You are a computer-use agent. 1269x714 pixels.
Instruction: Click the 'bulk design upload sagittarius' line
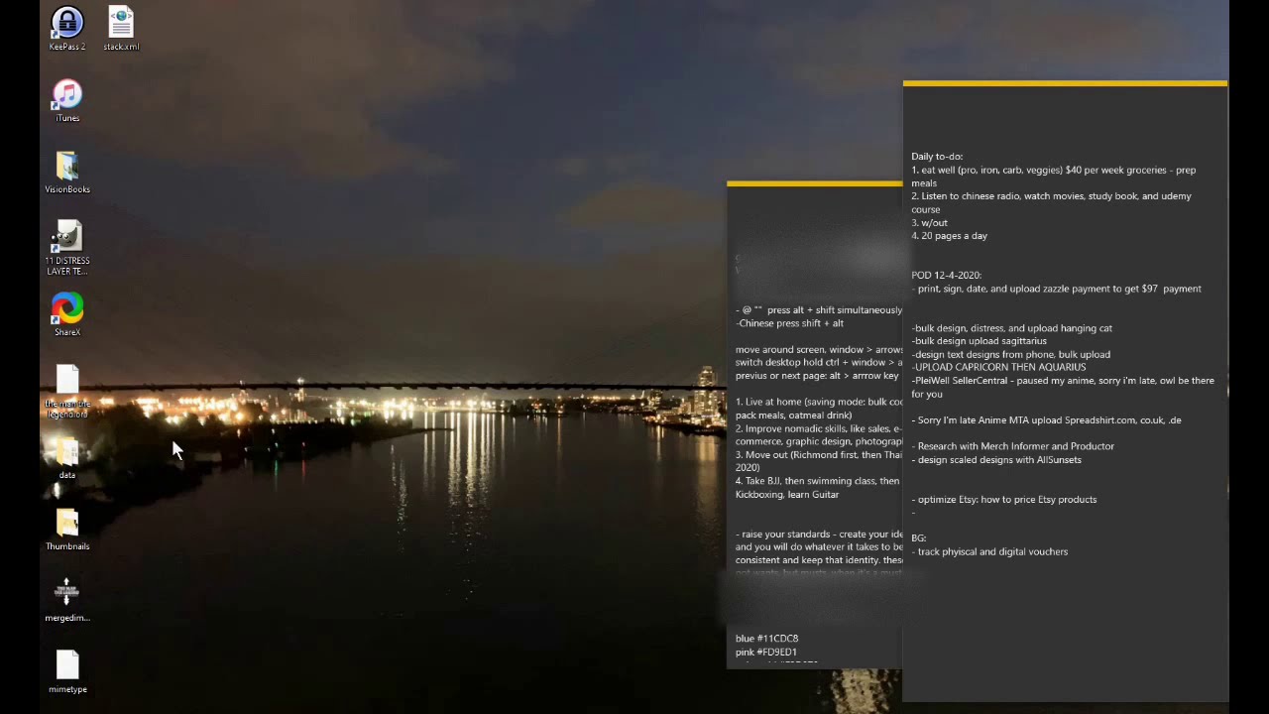click(x=980, y=341)
